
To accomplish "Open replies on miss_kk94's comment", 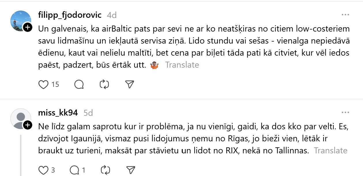I will (x=75, y=170).
